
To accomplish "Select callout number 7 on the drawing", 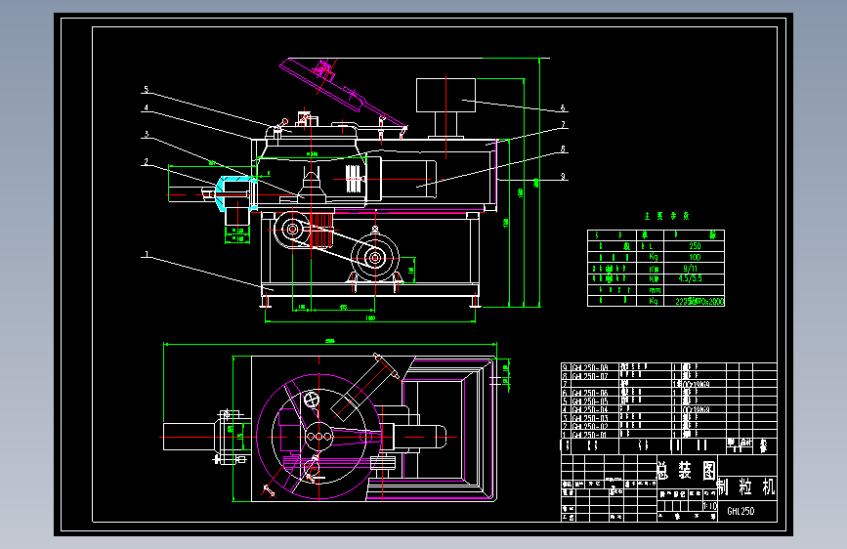I will (x=563, y=125).
